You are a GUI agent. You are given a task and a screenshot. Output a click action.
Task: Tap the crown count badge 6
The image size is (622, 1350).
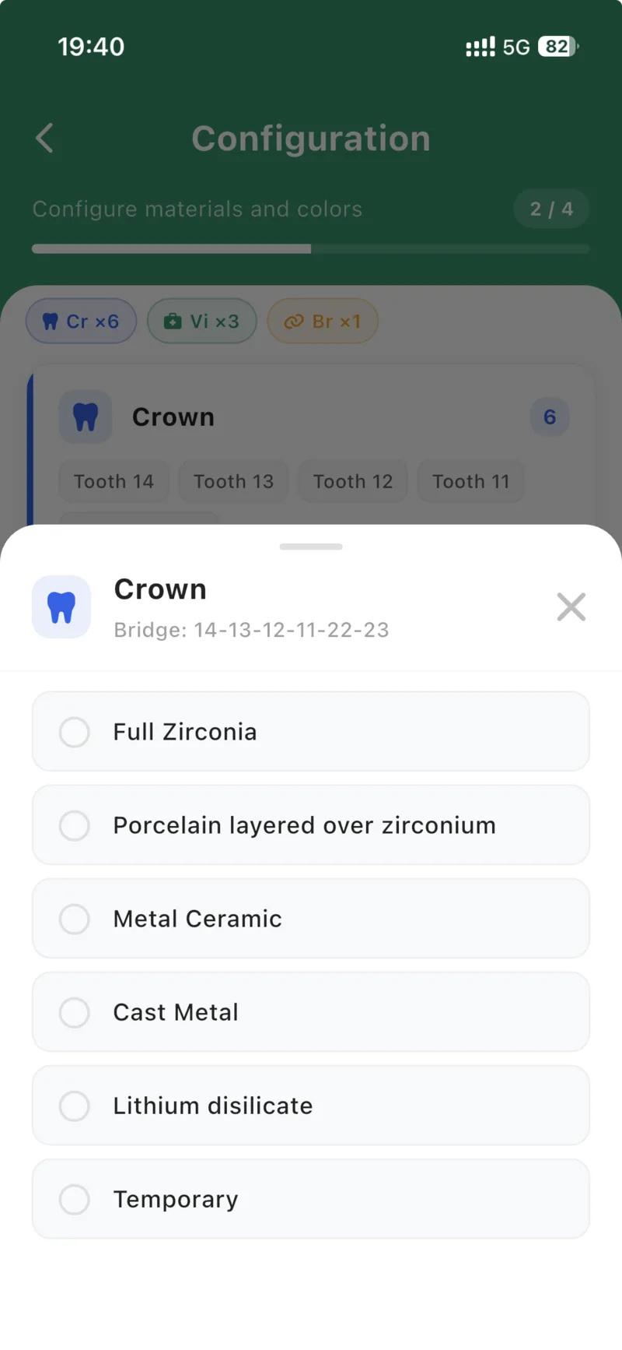[x=550, y=417]
